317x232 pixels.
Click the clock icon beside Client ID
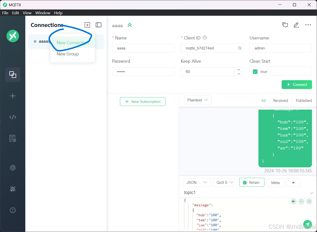click(205, 38)
